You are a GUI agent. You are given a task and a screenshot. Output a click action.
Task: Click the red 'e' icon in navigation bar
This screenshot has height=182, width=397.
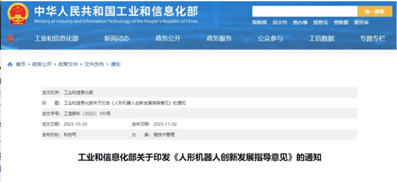click(11, 38)
